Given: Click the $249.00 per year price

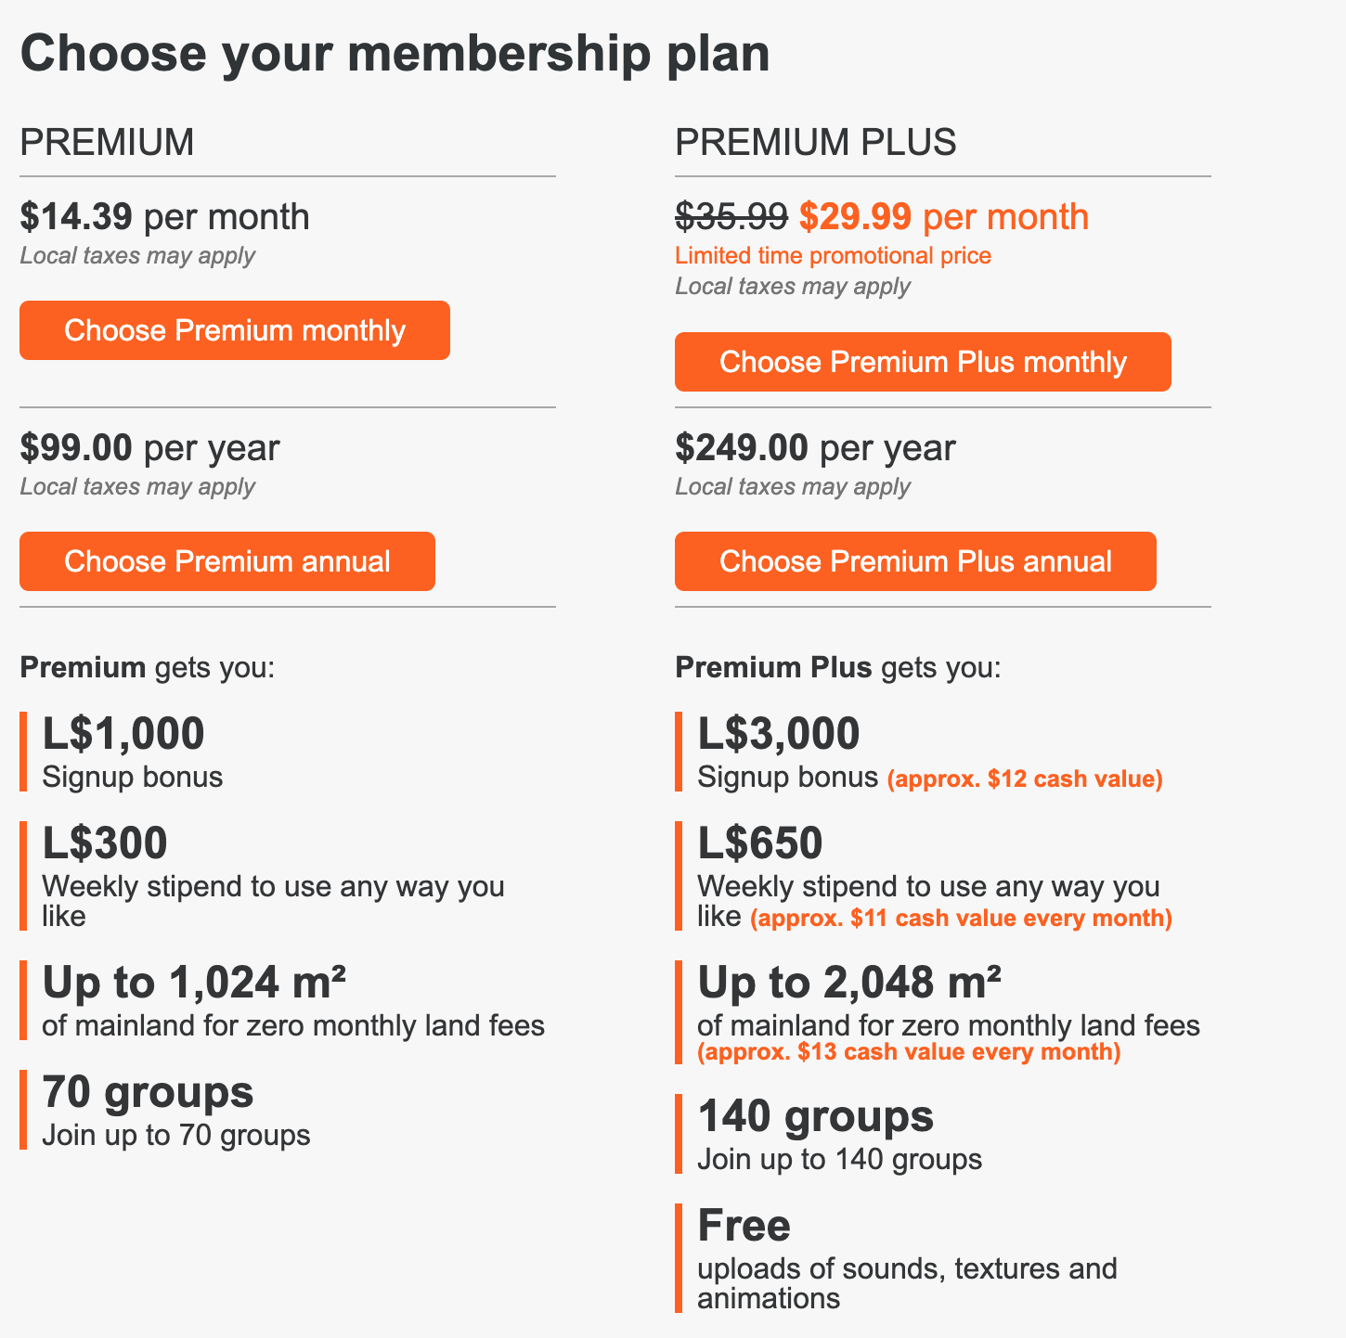Looking at the screenshot, I should [814, 447].
